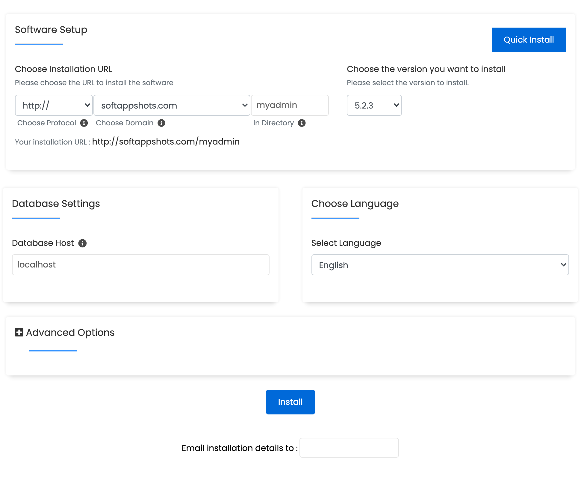The width and height of the screenshot is (581, 493).
Task: Click the Database Settings heading
Action: point(56,204)
